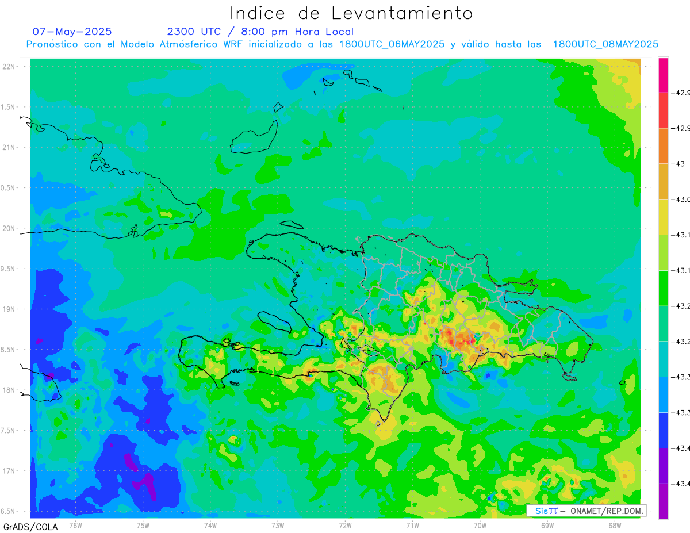Screen dimensions: 690x533
Task: Click the '20N' latitude label
Action: [x=10, y=228]
